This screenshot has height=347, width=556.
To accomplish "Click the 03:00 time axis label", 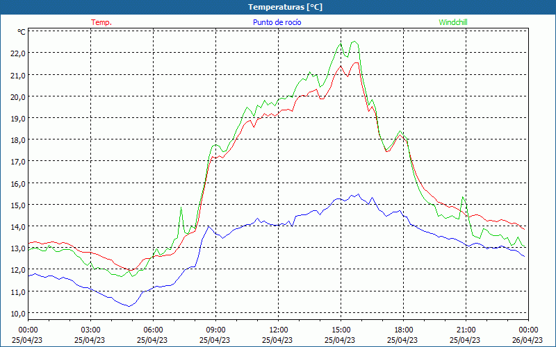I will pos(91,330).
